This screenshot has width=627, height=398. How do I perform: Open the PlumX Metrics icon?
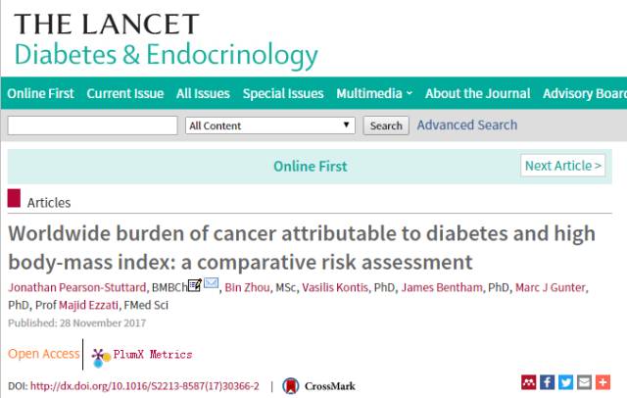(101, 357)
